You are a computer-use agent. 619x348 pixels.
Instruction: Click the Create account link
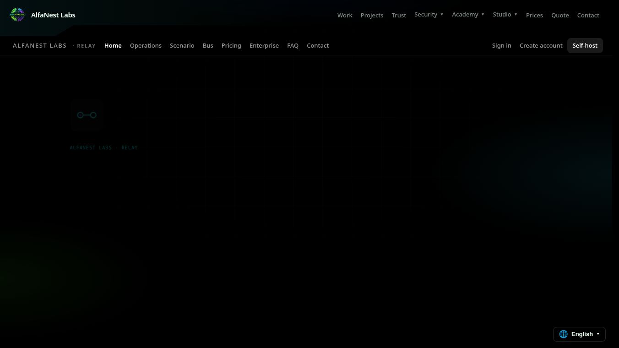point(541,45)
